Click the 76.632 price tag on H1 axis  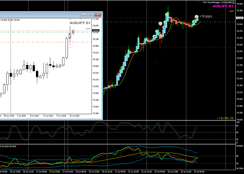[x=239, y=18]
